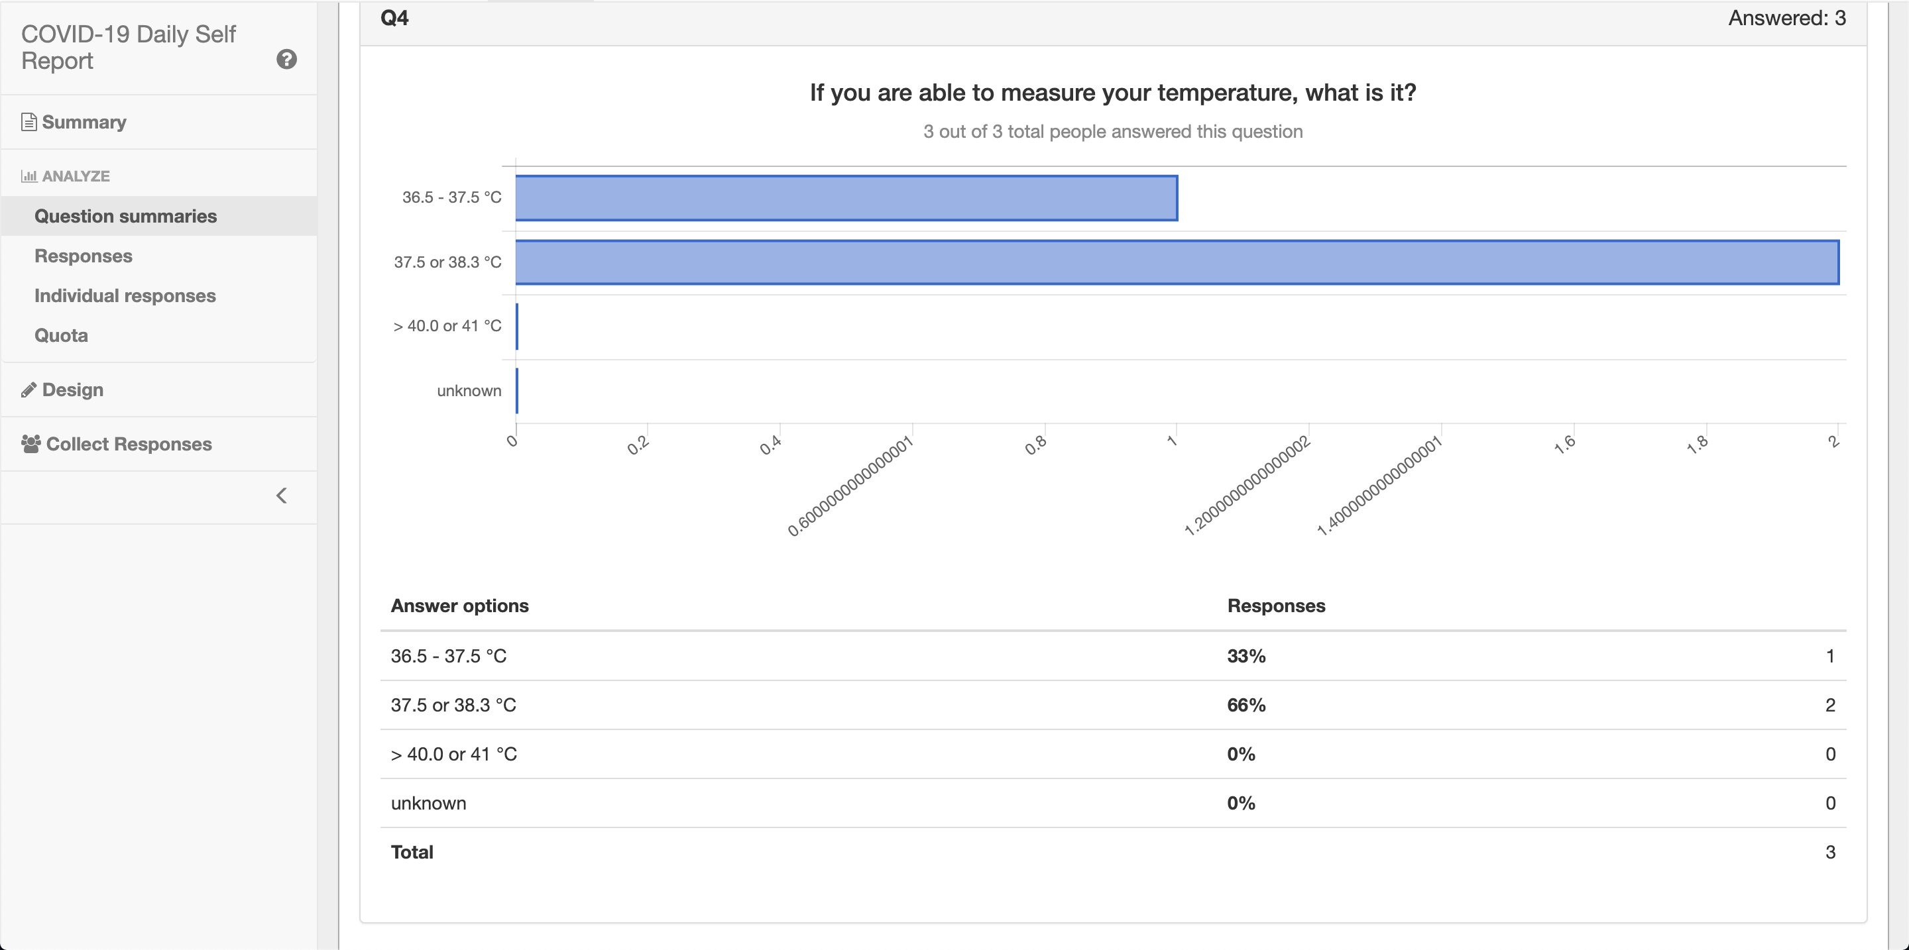Click the Analyze bar chart icon
The image size is (1909, 950).
tap(29, 176)
